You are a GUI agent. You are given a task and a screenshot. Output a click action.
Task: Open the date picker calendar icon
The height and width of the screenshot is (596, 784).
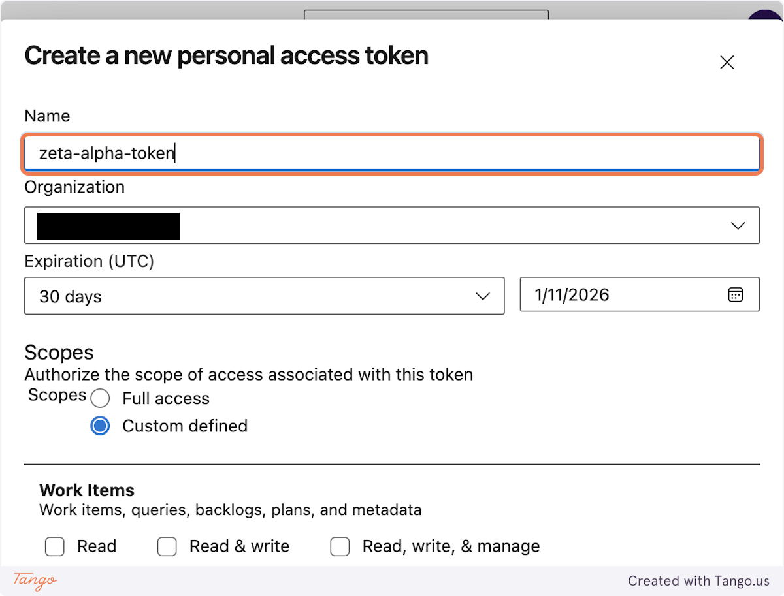tap(736, 294)
